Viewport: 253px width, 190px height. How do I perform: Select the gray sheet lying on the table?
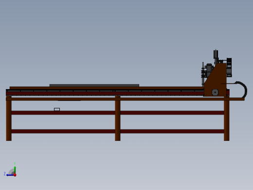(x=94, y=85)
